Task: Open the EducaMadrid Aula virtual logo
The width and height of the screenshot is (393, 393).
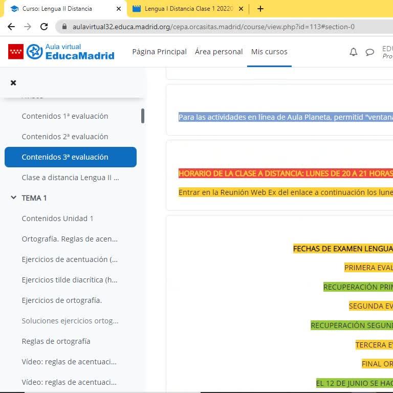Action: pyautogui.click(x=71, y=52)
